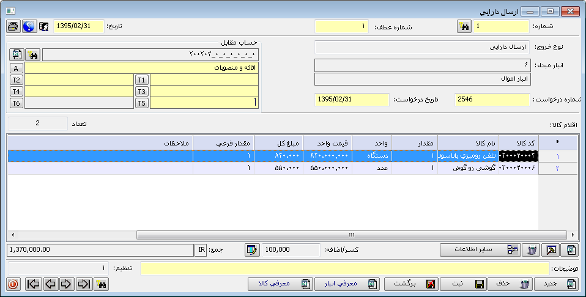Screen dimensions: 586x297
Task: Click the T4 button
Action: [16, 92]
